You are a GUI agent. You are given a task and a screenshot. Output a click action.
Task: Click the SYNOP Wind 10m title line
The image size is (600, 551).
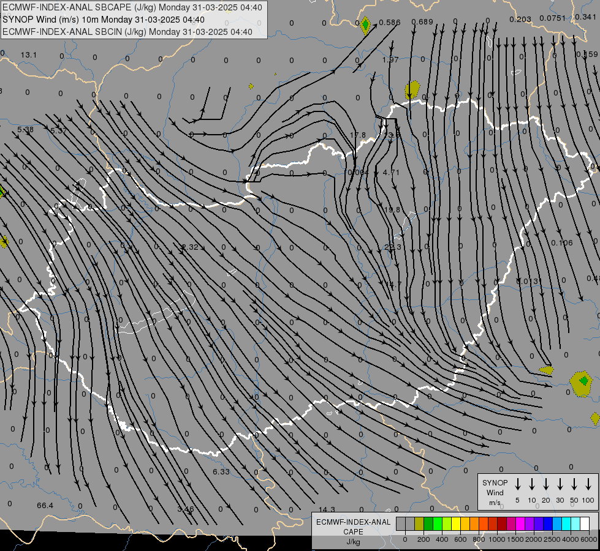click(104, 20)
